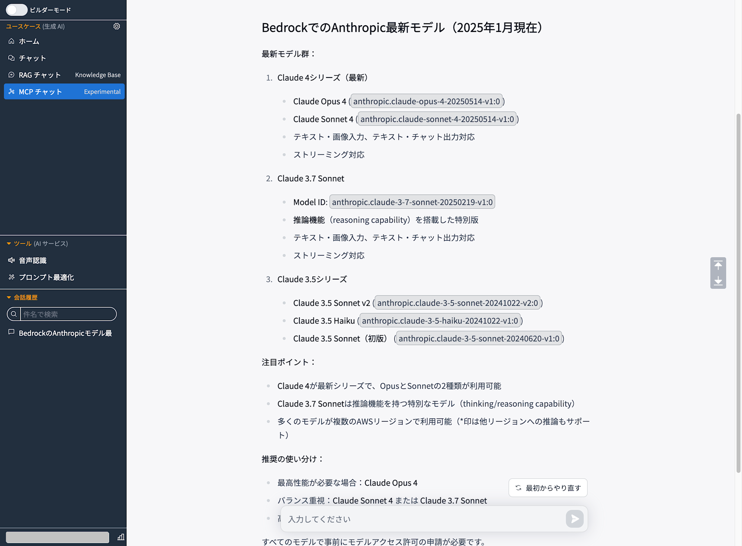The height and width of the screenshot is (546, 742).
Task: Click the chat bubbles icon beside チャット
Action: pyautogui.click(x=12, y=58)
